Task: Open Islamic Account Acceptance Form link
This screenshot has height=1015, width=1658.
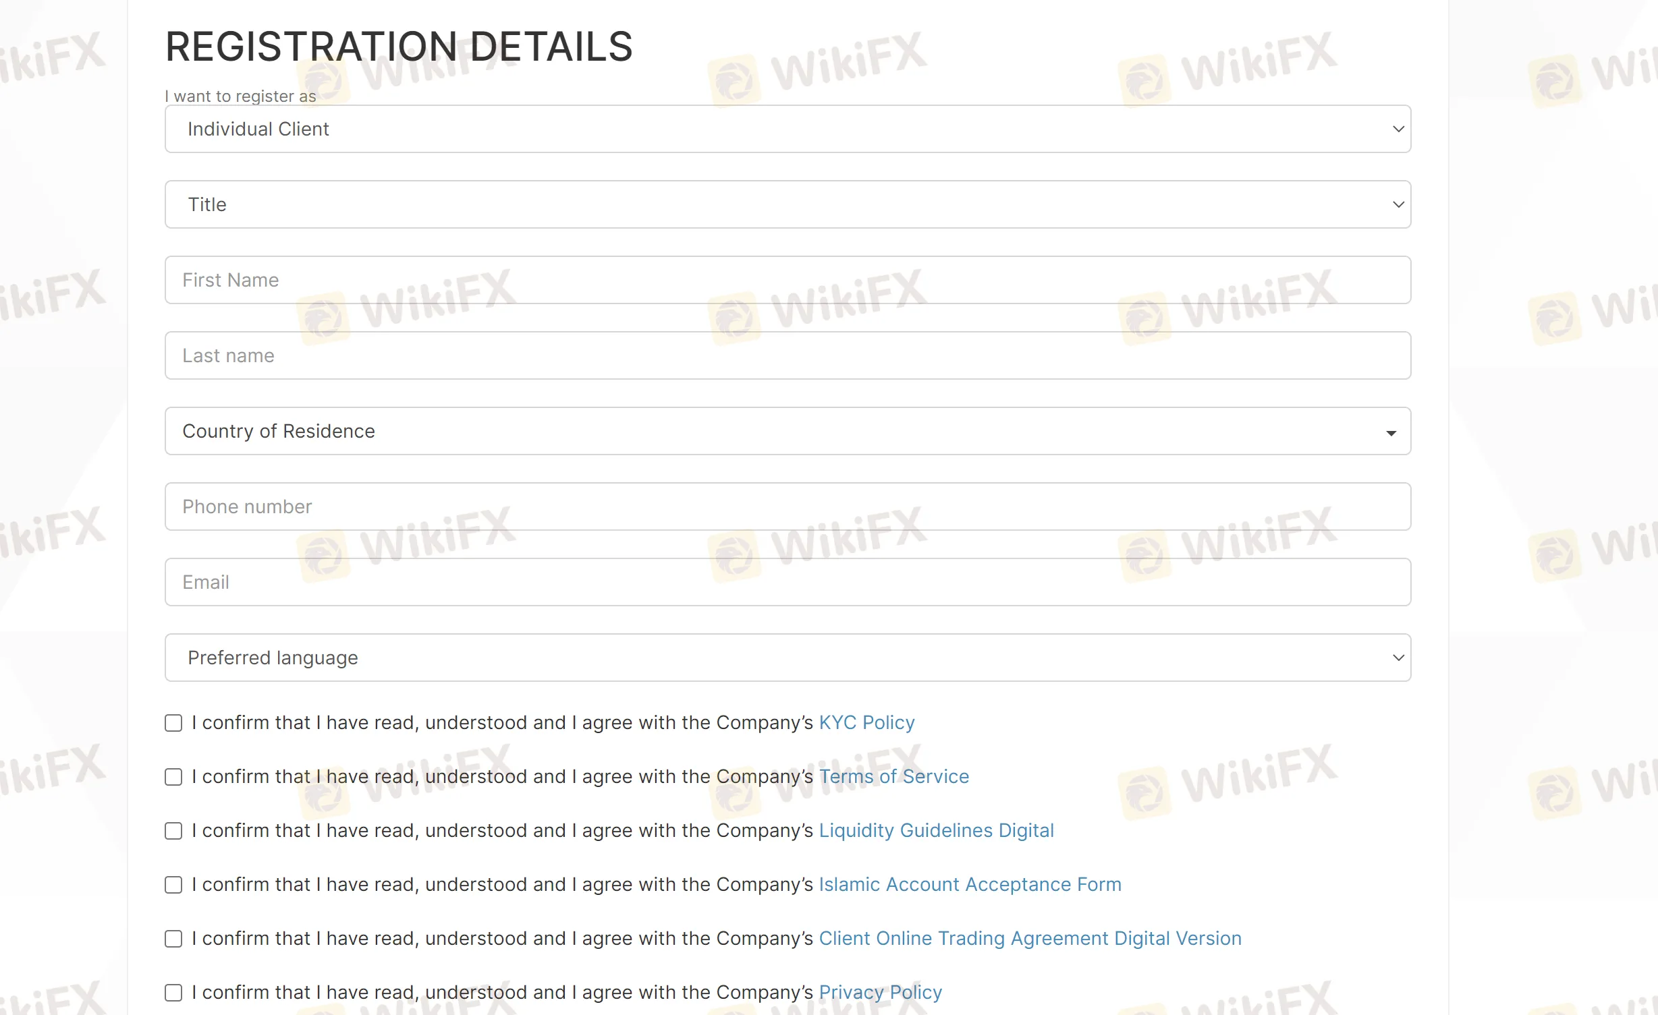Action: point(970,884)
